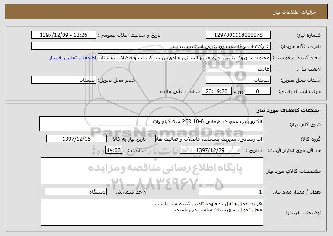The image size is (333, 236).
Task: Click the تاریخ نیاز به کالا label
Action: pos(128,139)
